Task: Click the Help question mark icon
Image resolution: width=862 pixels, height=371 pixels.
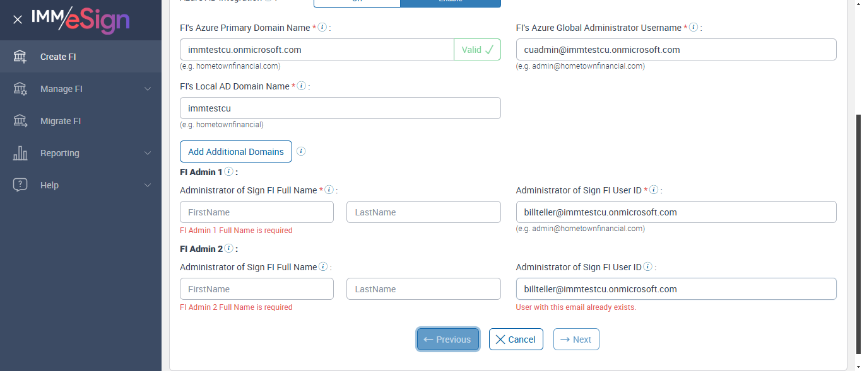Action: (20, 185)
